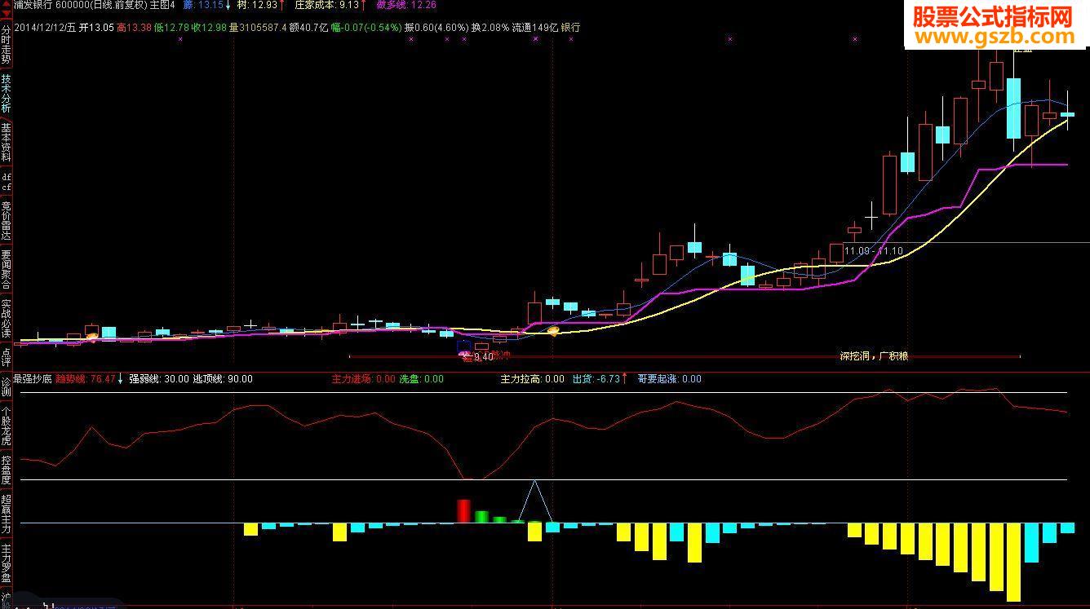Open the 诊测 sidebar tab

click(6, 385)
